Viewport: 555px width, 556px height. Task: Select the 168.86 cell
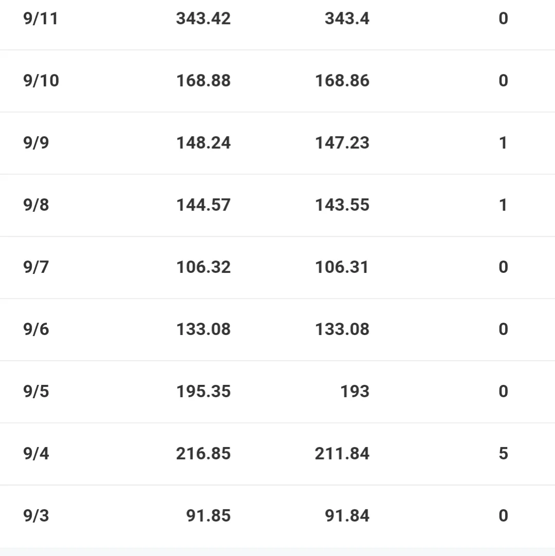(342, 81)
